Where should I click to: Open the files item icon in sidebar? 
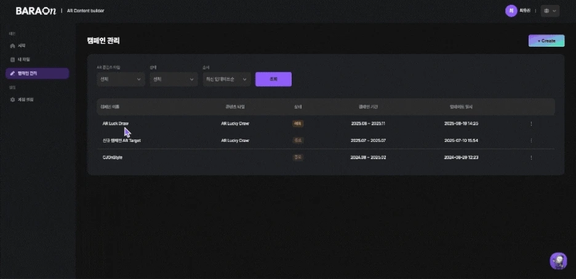tap(12, 60)
